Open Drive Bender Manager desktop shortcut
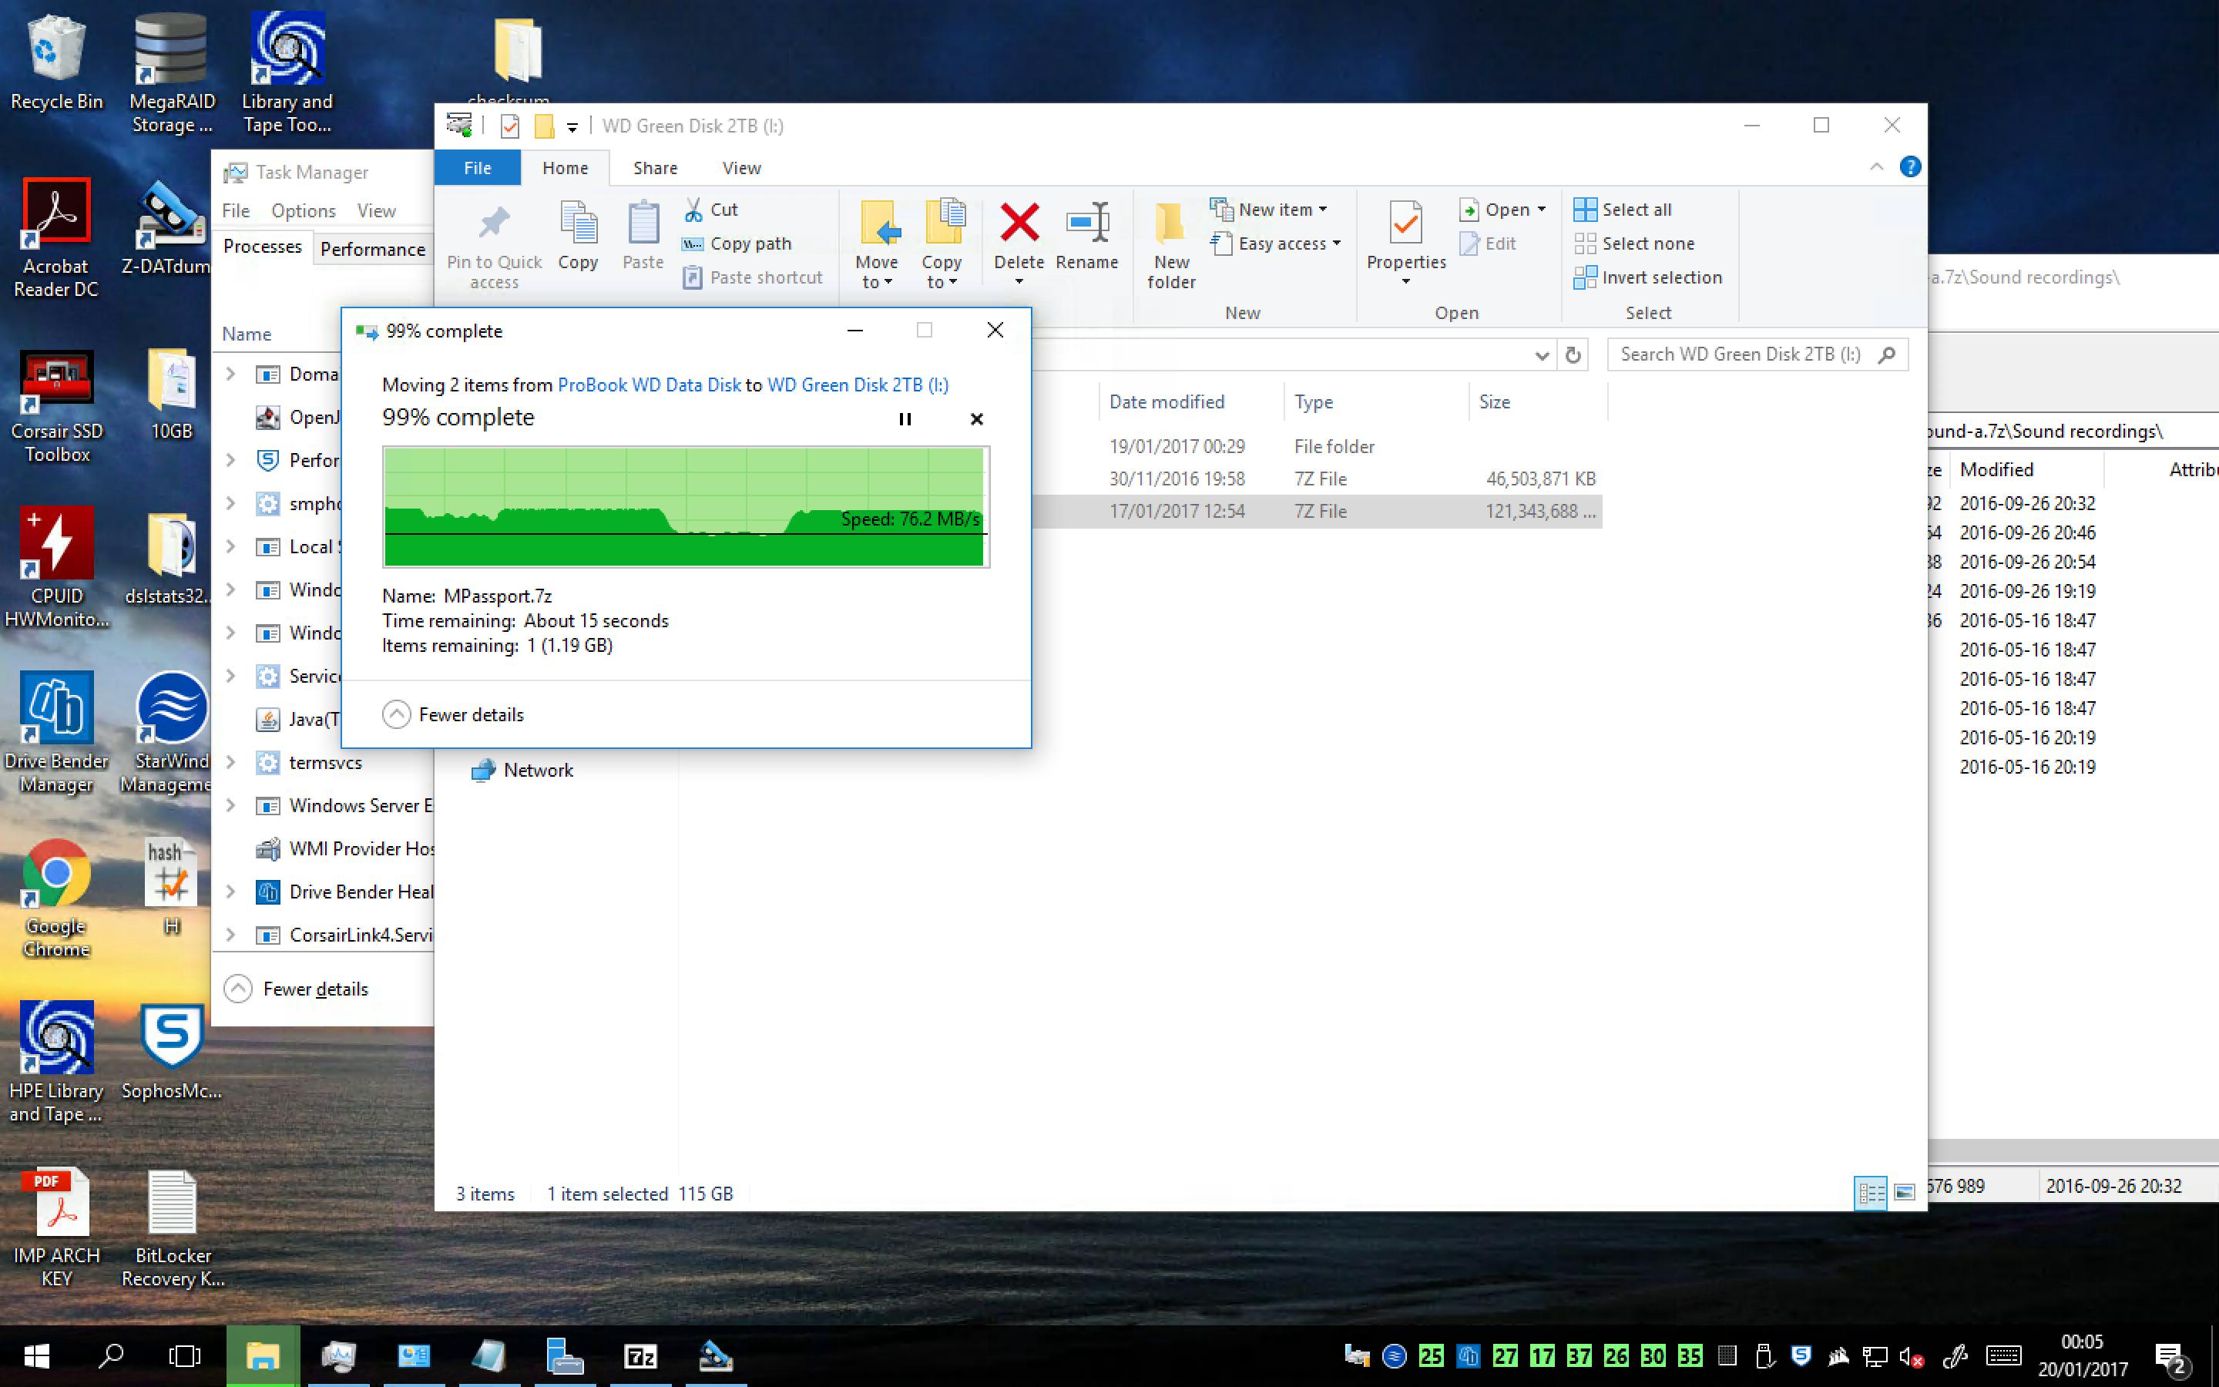Screen dimensions: 2219x1387 point(56,734)
